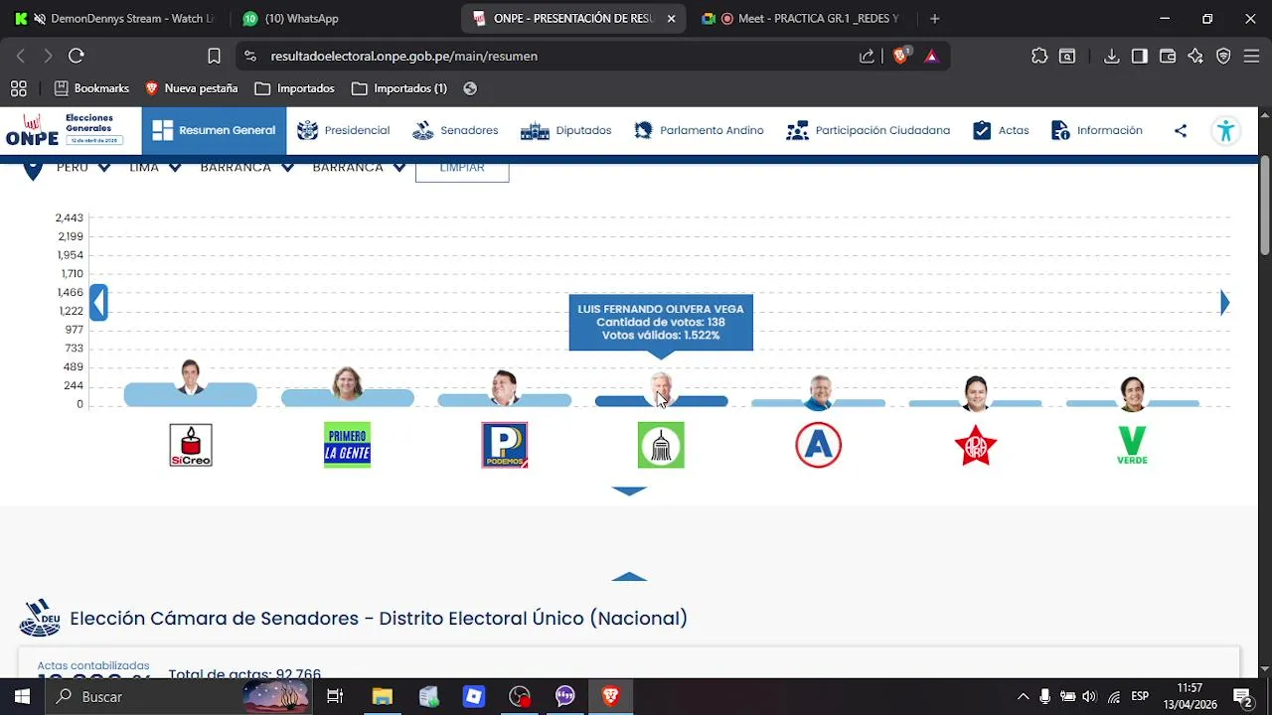Viewport: 1272px width, 715px height.
Task: Open the Resumen General tab
Action: coord(214,130)
